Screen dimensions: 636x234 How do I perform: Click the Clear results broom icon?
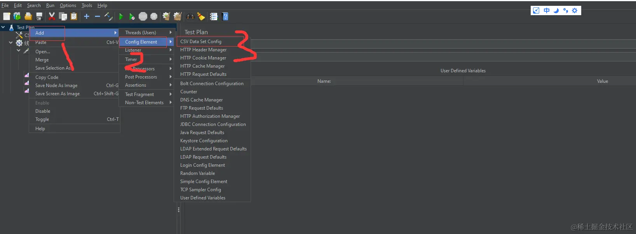coord(166,16)
